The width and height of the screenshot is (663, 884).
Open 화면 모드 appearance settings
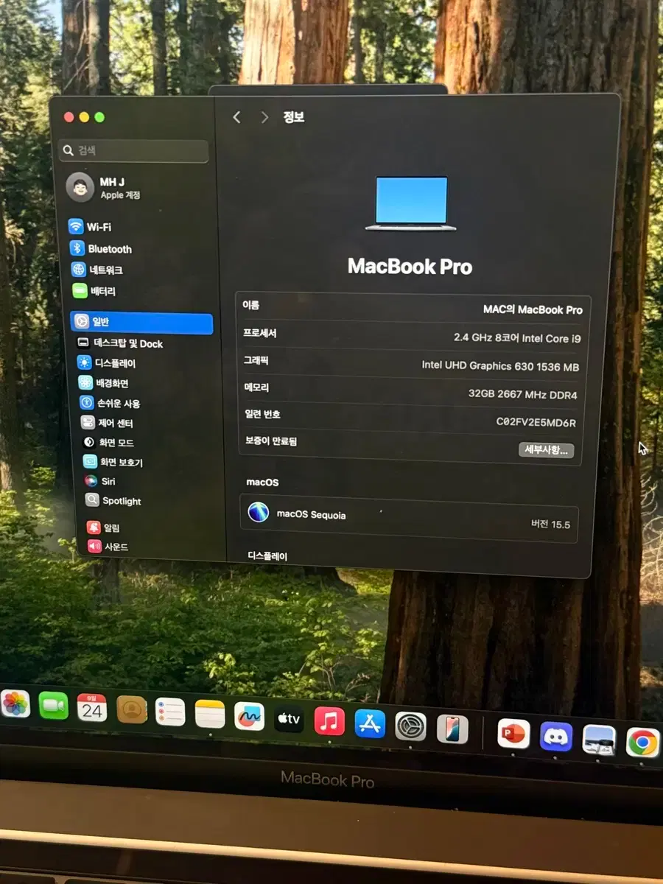(109, 442)
